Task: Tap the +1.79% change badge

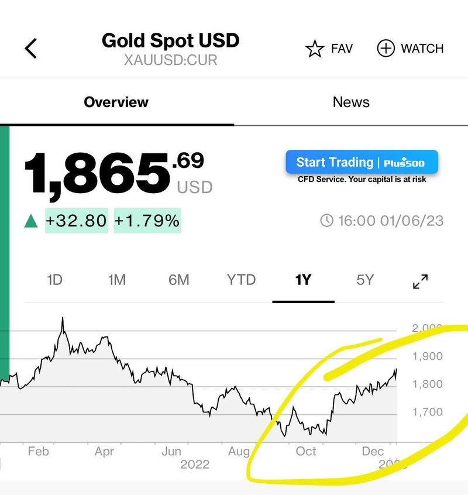Action: tap(147, 221)
